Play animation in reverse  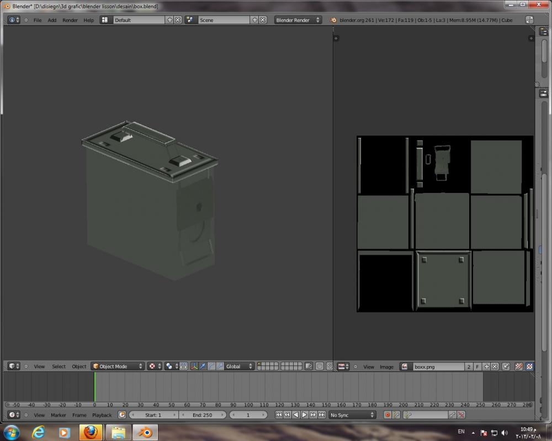point(296,415)
